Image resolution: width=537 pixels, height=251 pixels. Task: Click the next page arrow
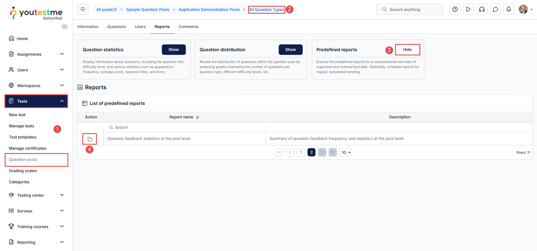point(322,152)
